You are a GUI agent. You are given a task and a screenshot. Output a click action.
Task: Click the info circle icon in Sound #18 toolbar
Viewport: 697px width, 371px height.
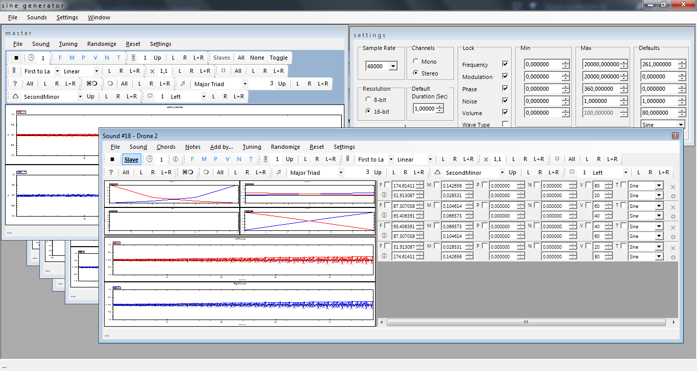tap(176, 159)
